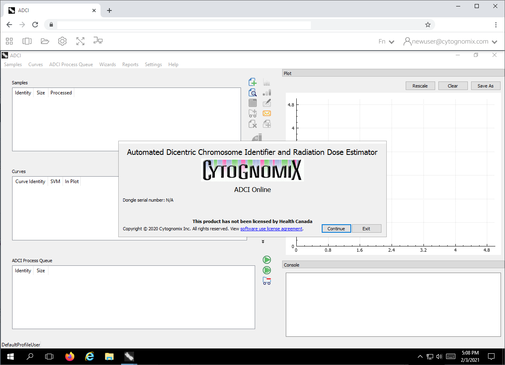Open the Help menu
The width and height of the screenshot is (505, 365).
click(x=173, y=65)
